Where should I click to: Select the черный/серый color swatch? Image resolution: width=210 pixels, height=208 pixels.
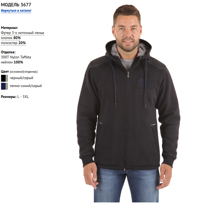tap(4, 78)
